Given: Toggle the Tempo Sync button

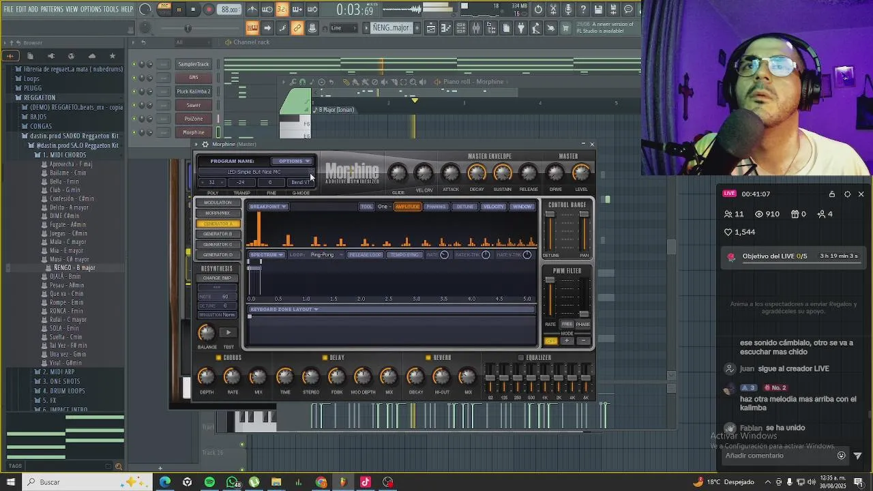Looking at the screenshot, I should (404, 255).
